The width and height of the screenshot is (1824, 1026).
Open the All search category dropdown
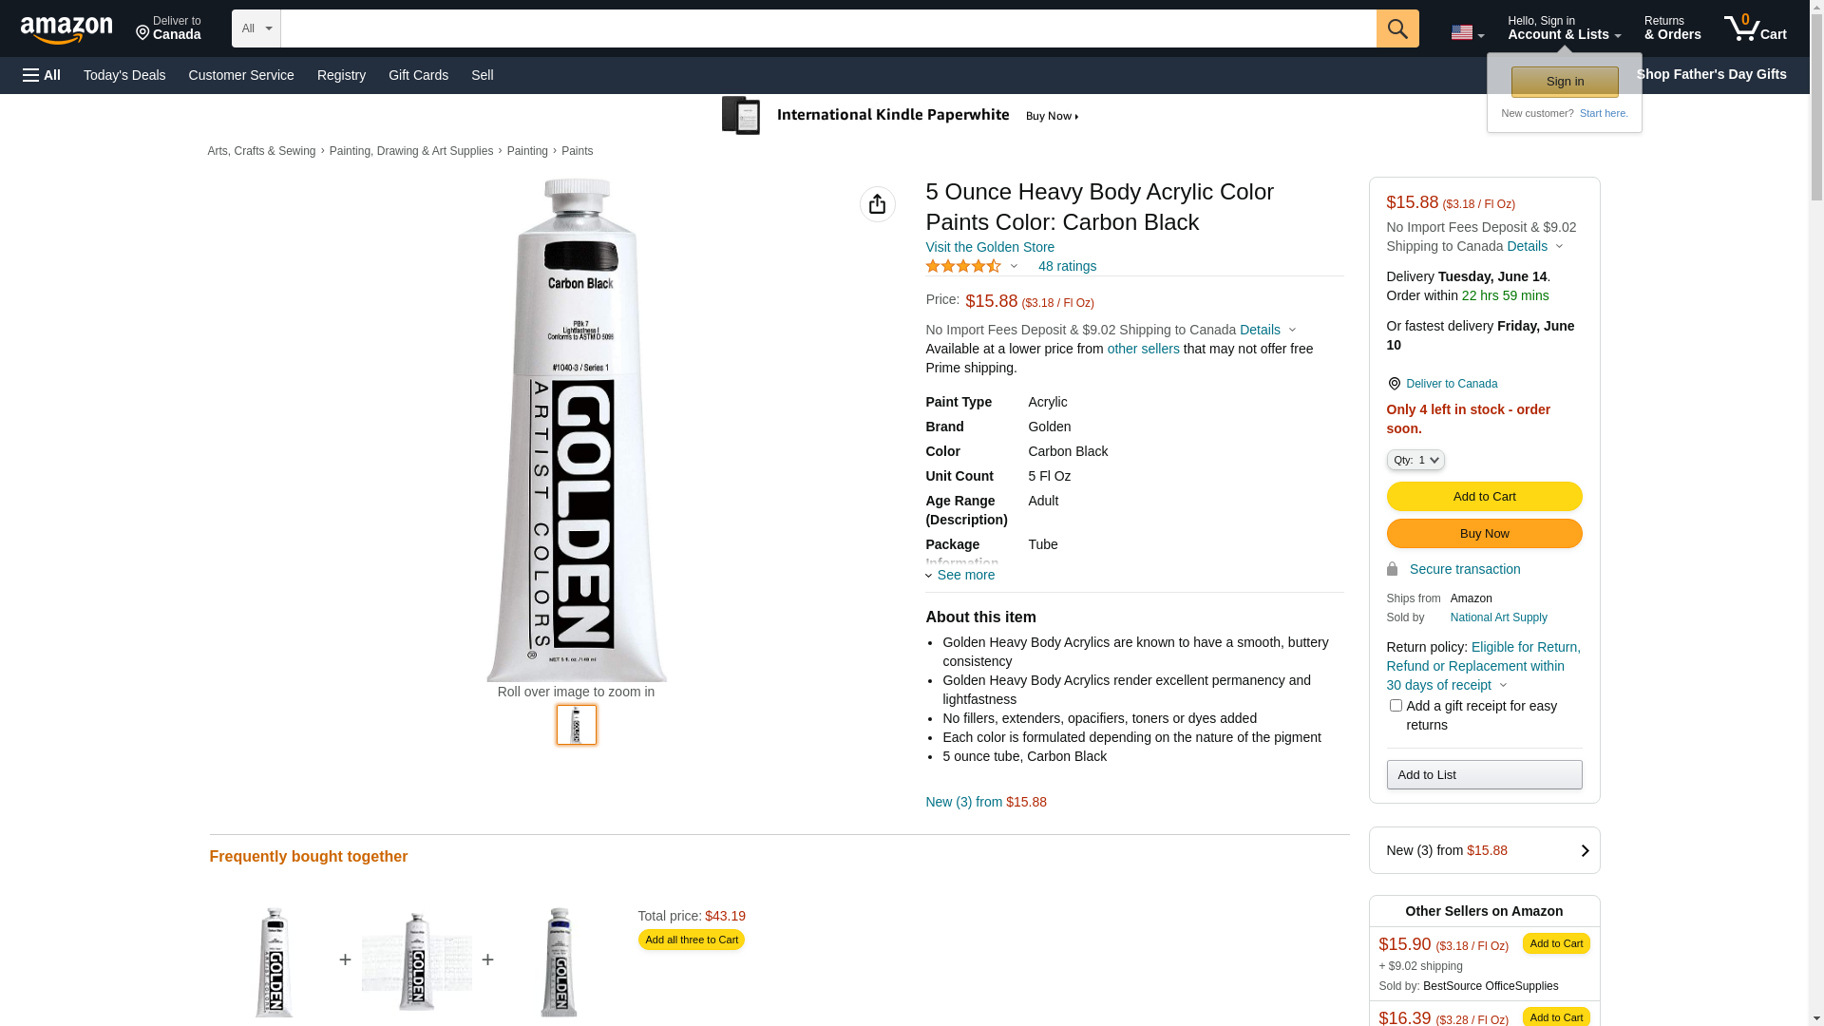256,28
